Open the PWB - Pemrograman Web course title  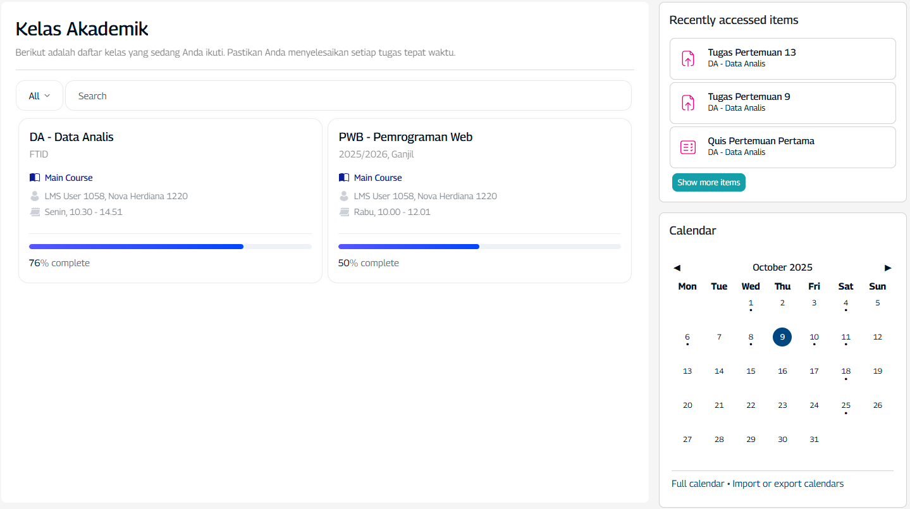point(405,137)
